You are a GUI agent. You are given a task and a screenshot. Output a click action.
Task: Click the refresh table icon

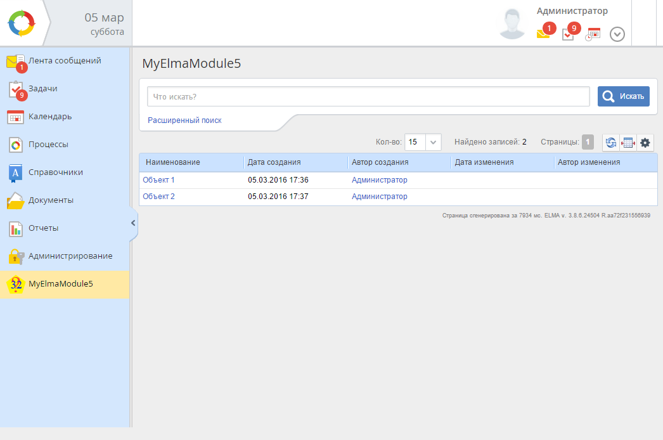click(x=610, y=143)
